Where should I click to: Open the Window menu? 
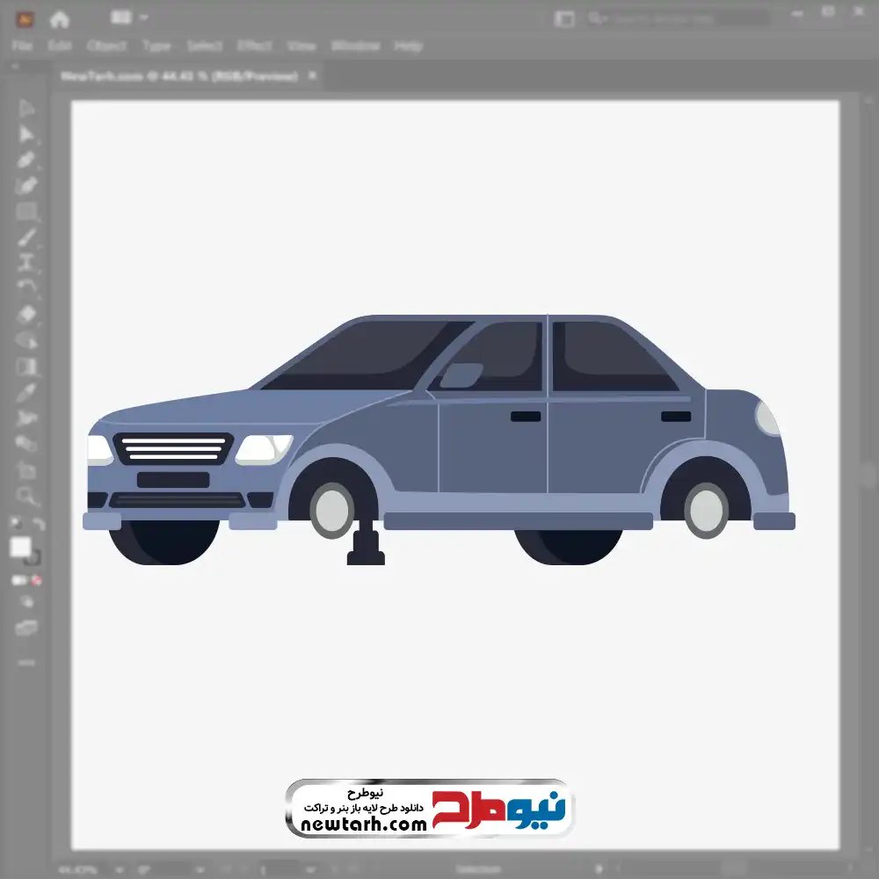[x=355, y=46]
